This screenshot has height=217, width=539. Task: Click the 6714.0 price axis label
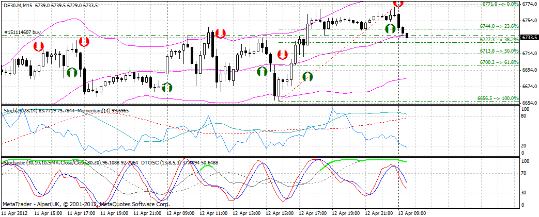pos(529,54)
